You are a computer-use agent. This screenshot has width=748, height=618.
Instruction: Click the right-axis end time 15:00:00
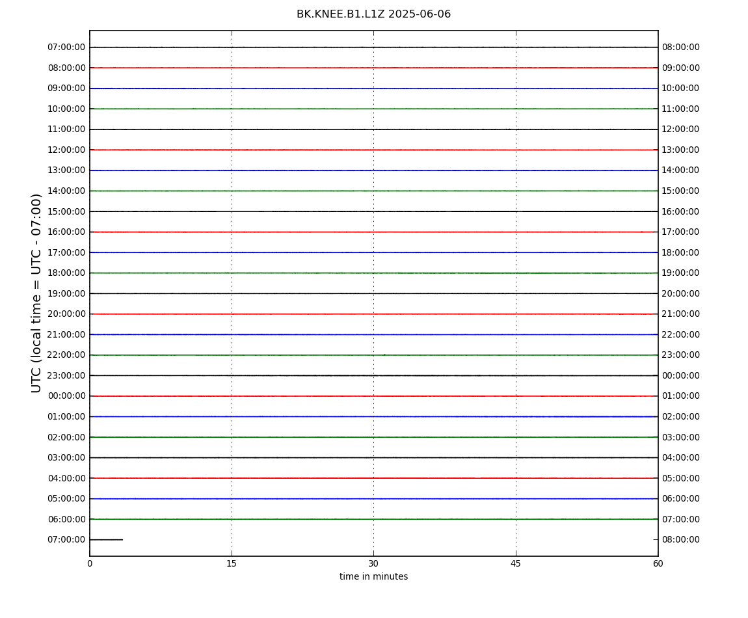(x=681, y=191)
